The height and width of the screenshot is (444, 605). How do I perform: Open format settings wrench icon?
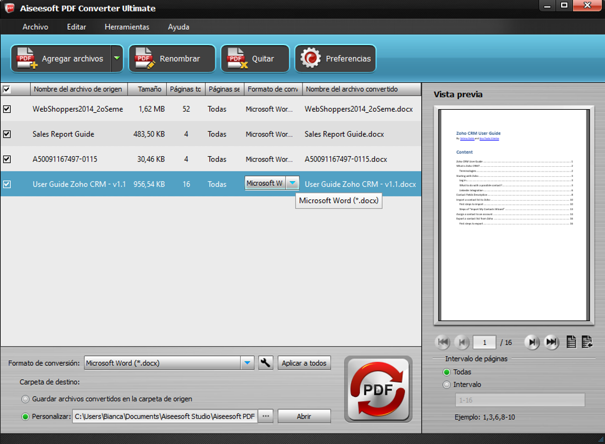click(266, 363)
